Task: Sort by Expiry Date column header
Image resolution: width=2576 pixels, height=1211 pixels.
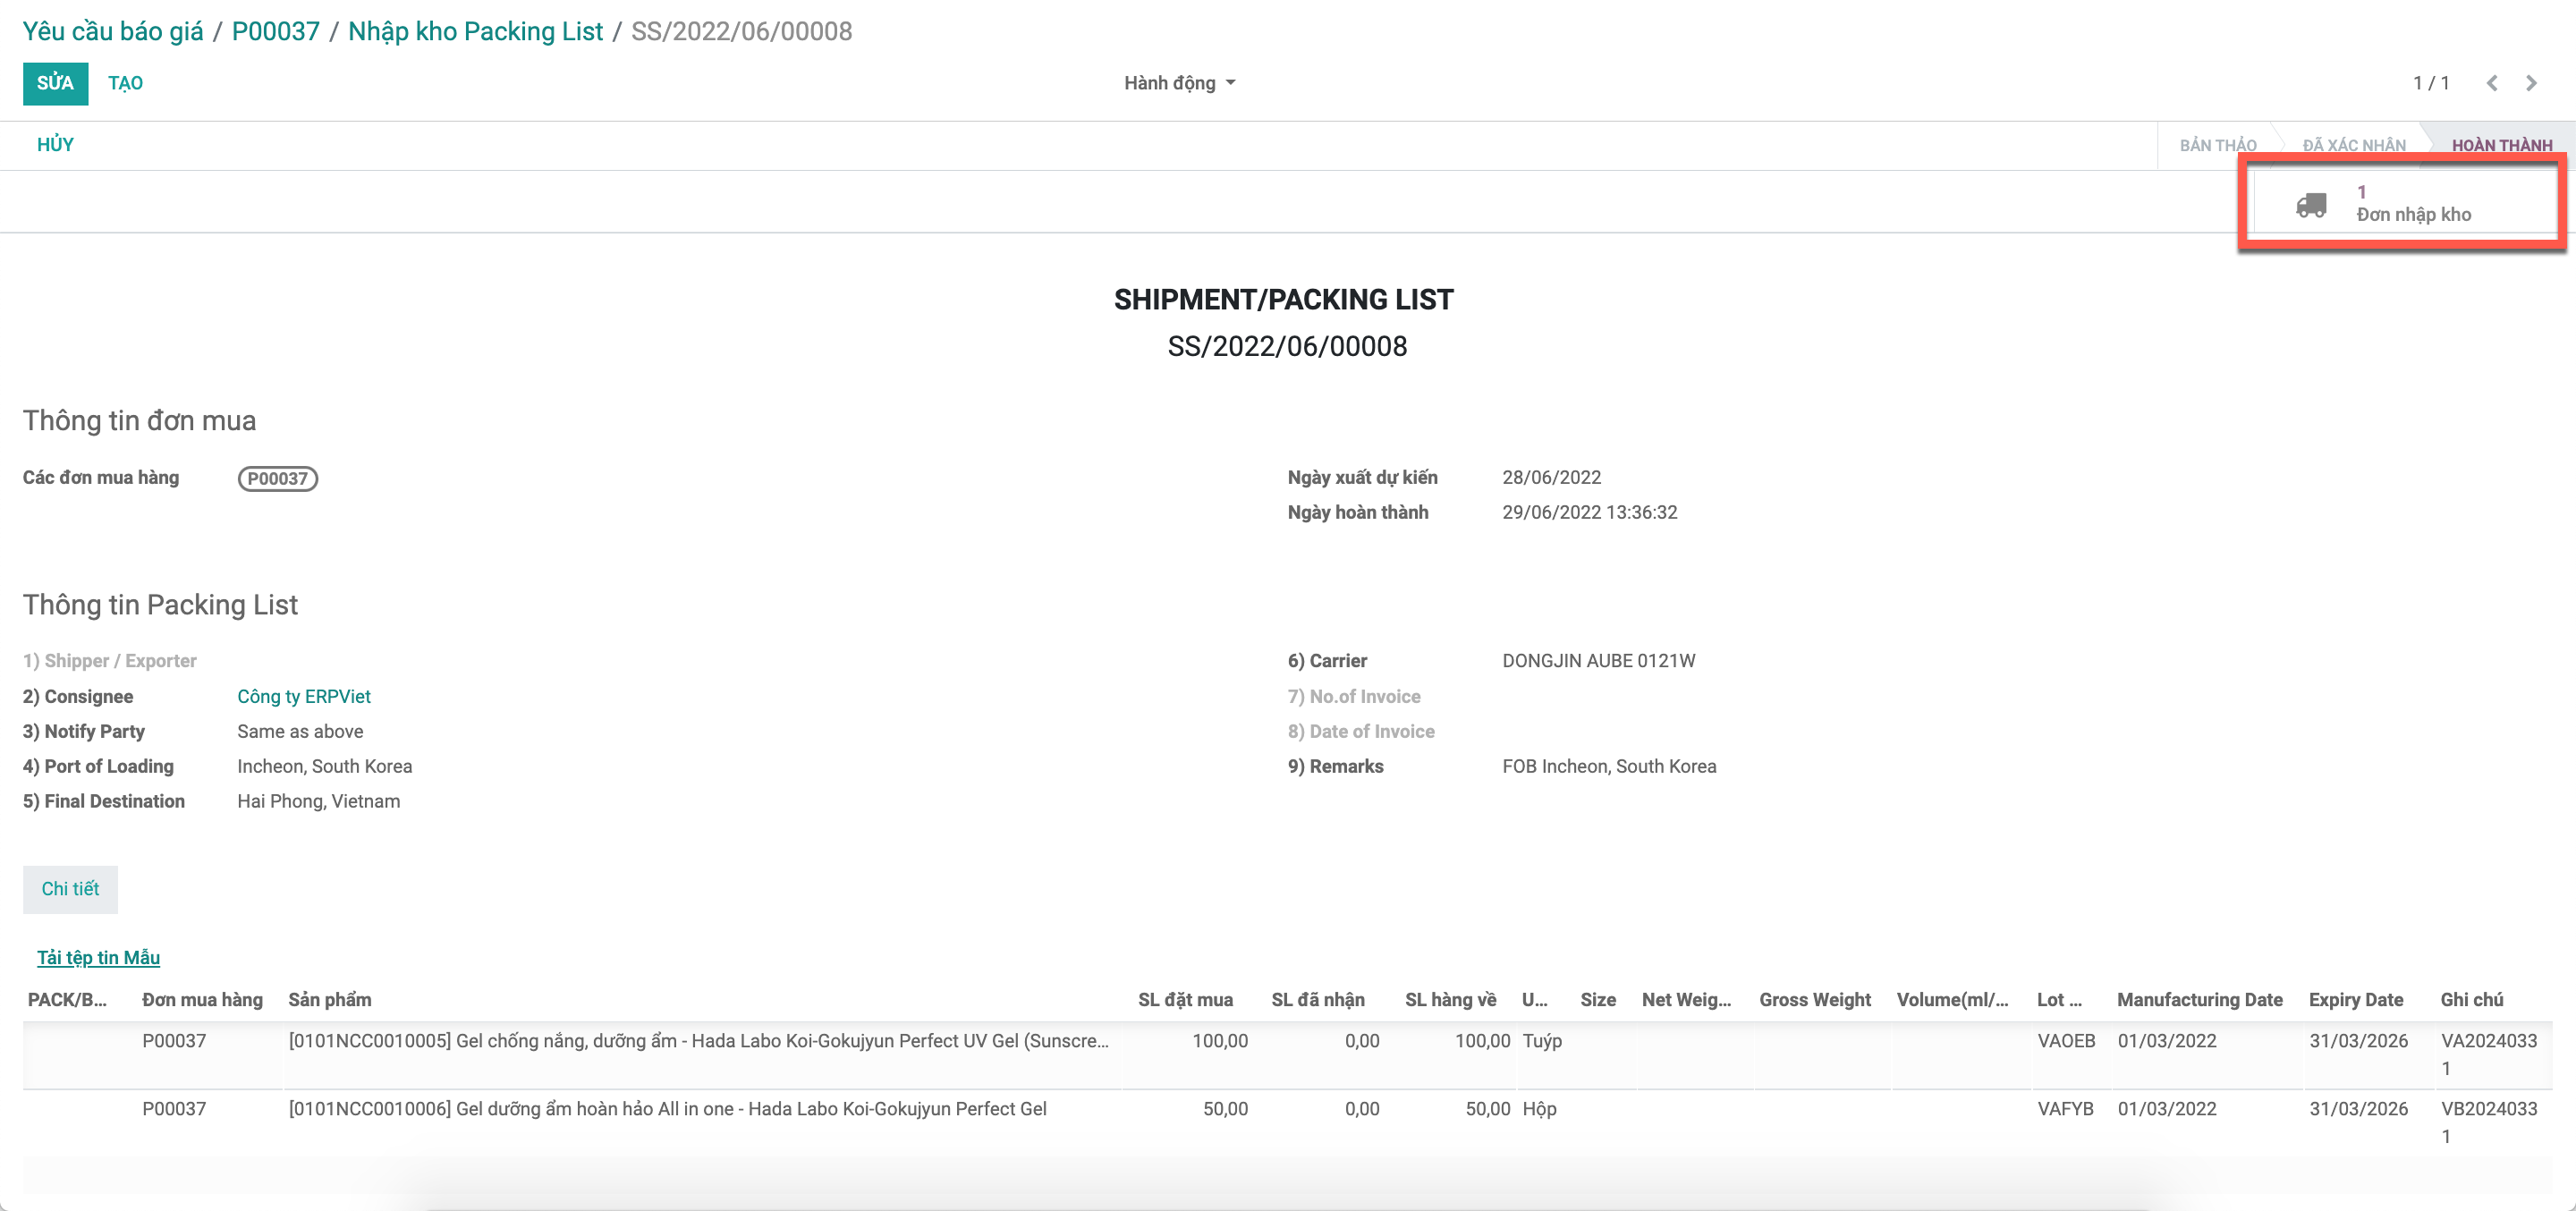Action: pyautogui.click(x=2356, y=999)
